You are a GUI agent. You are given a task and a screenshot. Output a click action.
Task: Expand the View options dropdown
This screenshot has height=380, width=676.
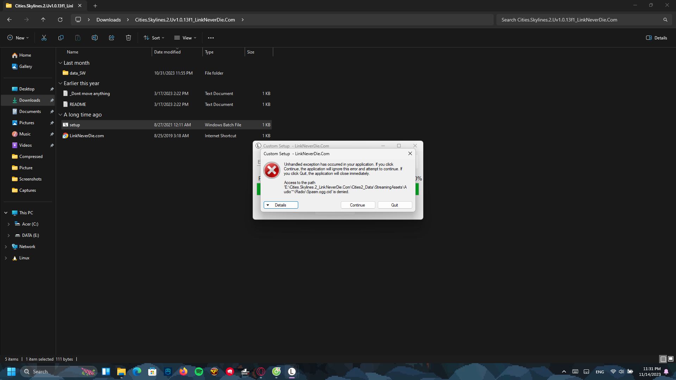pos(185,38)
